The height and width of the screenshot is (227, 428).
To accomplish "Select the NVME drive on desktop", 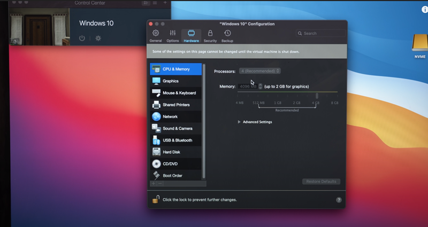I will tap(420, 46).
